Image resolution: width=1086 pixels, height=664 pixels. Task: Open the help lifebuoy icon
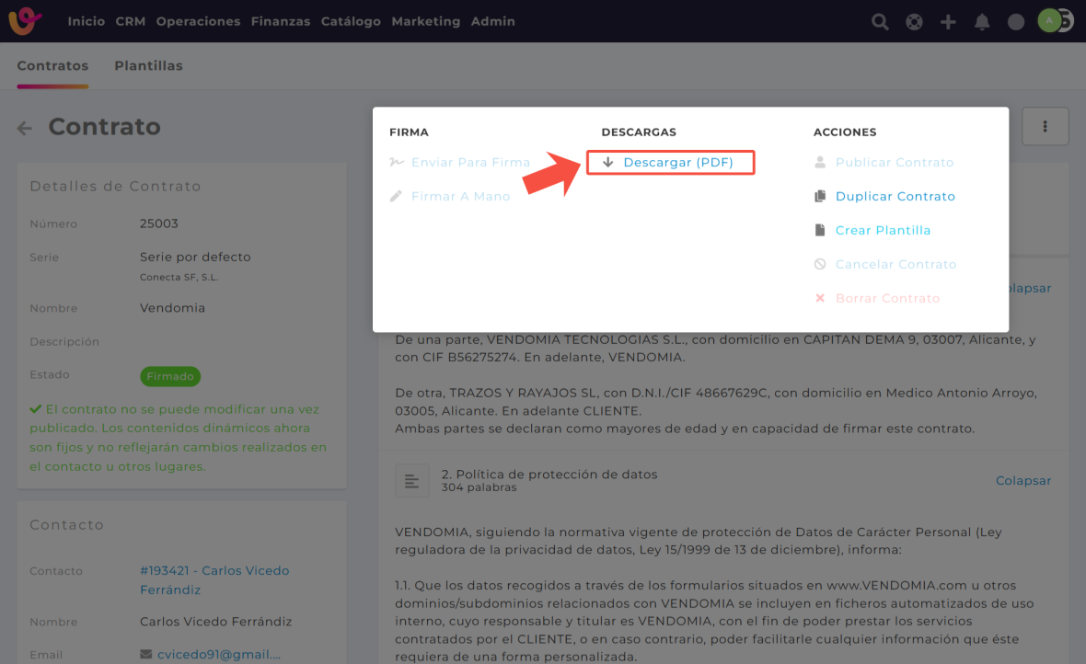914,22
